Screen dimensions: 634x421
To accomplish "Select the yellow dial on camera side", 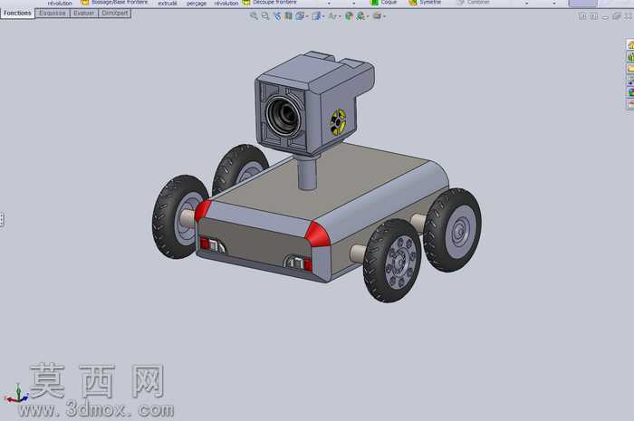I will click(338, 121).
